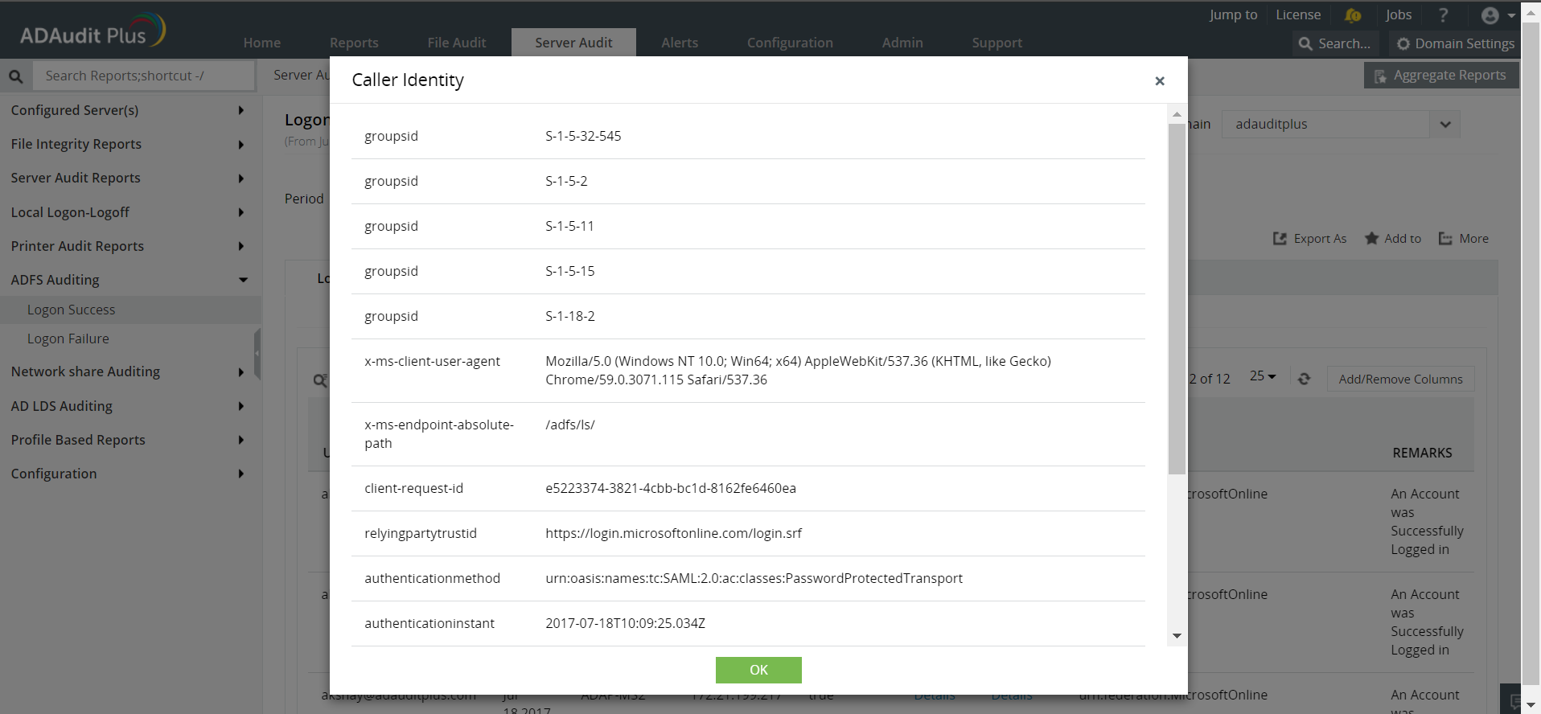Click the Export As icon
This screenshot has width=1541, height=714.
coord(1280,239)
